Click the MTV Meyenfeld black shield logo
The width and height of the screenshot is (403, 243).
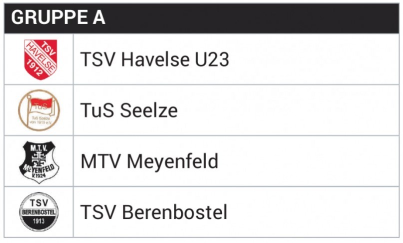(39, 161)
